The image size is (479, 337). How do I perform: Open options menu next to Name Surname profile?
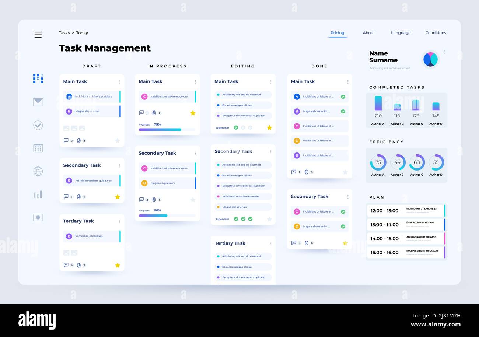point(444,52)
